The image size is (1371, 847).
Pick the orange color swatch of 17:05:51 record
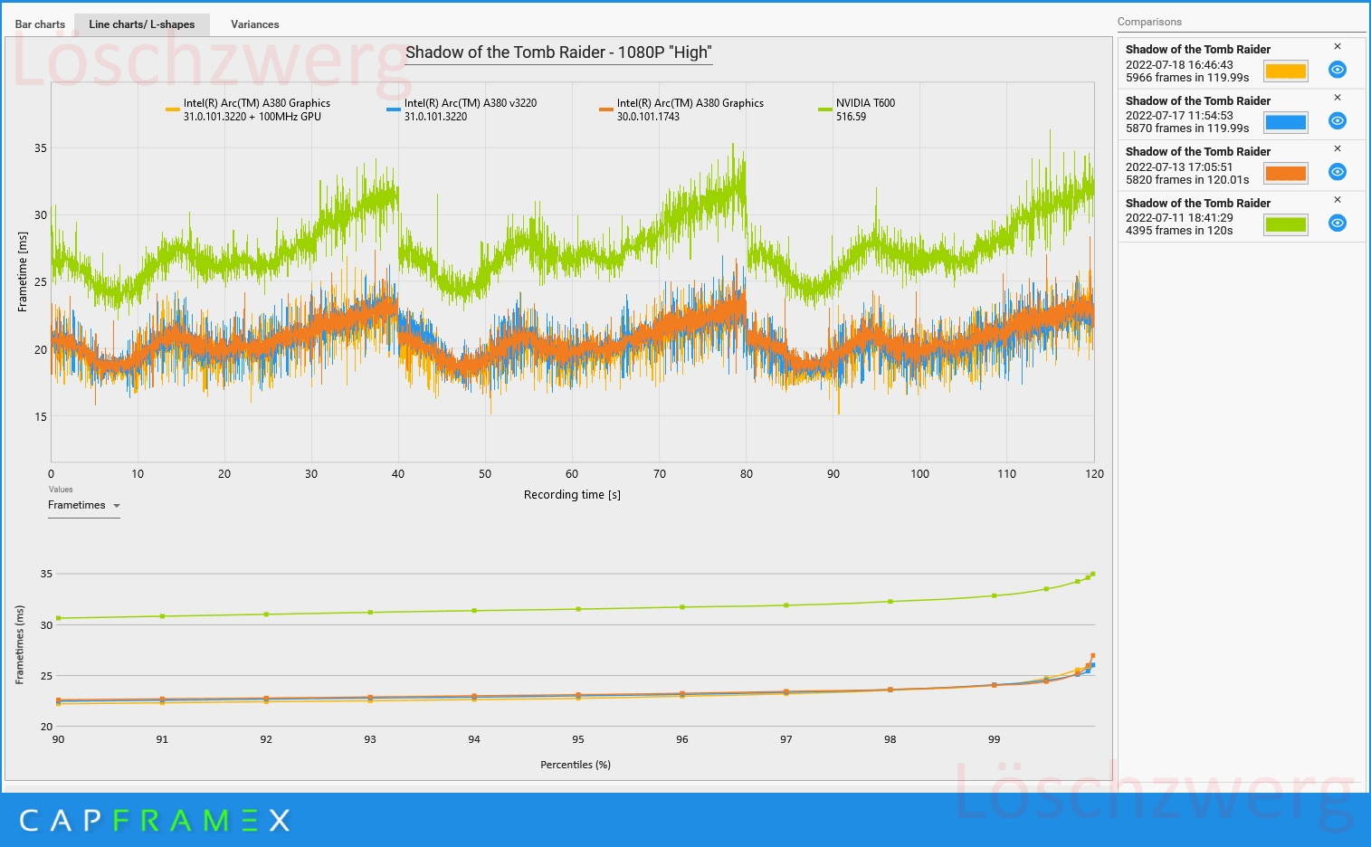tap(1286, 174)
